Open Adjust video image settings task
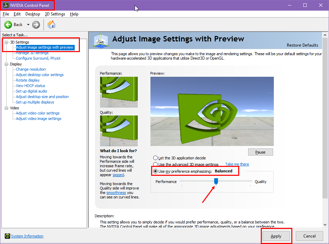Viewport: 329px width, 244px height. pyautogui.click(x=39, y=119)
